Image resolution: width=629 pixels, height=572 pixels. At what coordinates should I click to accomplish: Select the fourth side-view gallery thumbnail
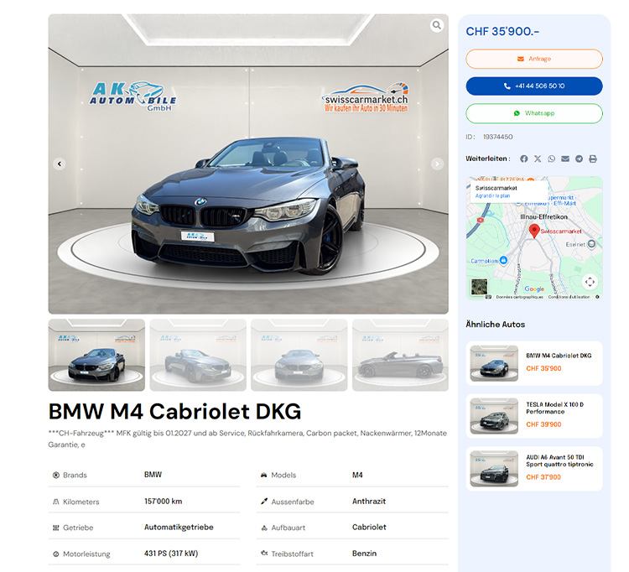pyautogui.click(x=400, y=355)
